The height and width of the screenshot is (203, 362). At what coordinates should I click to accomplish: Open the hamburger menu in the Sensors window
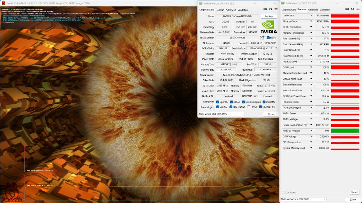(x=357, y=10)
